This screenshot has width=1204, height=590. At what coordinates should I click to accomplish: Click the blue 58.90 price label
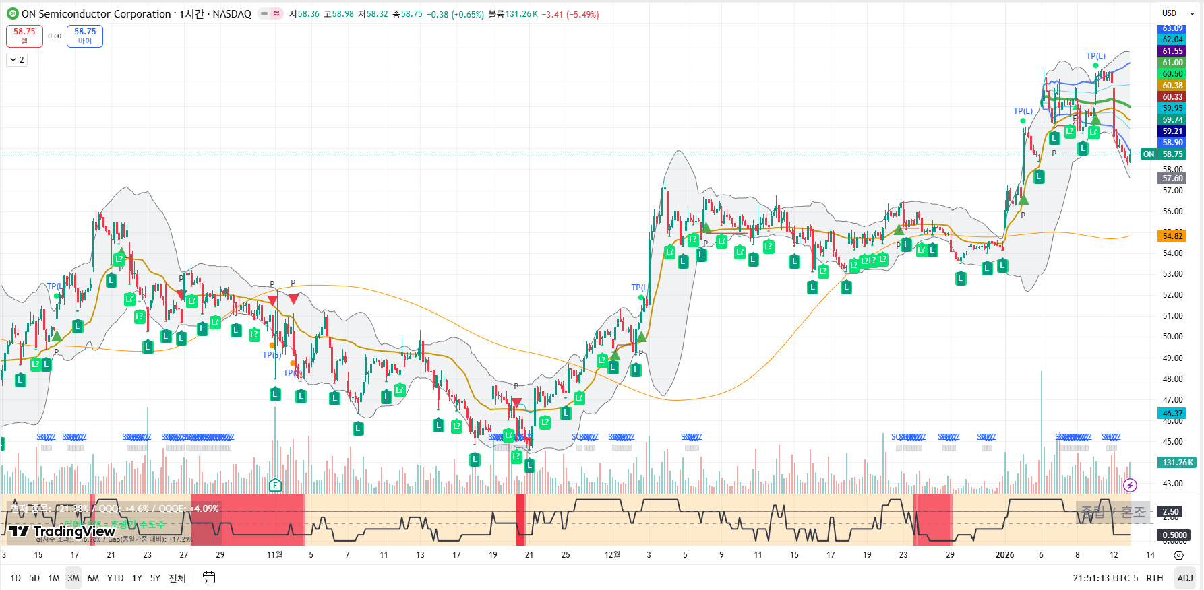click(1172, 143)
